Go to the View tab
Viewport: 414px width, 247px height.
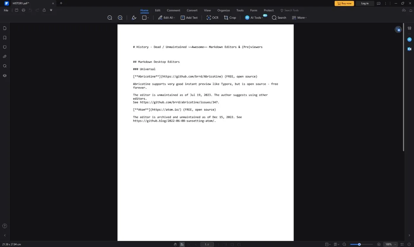click(207, 10)
